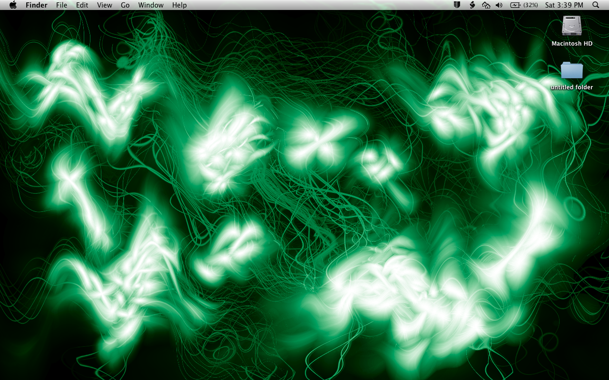Open the Apple menu
Image resolution: width=609 pixels, height=380 pixels.
click(13, 5)
